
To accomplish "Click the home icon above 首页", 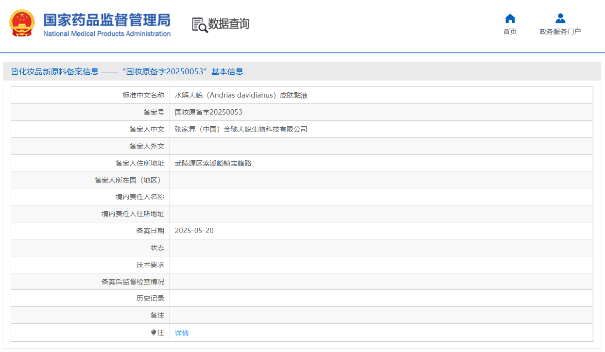I will tap(510, 18).
